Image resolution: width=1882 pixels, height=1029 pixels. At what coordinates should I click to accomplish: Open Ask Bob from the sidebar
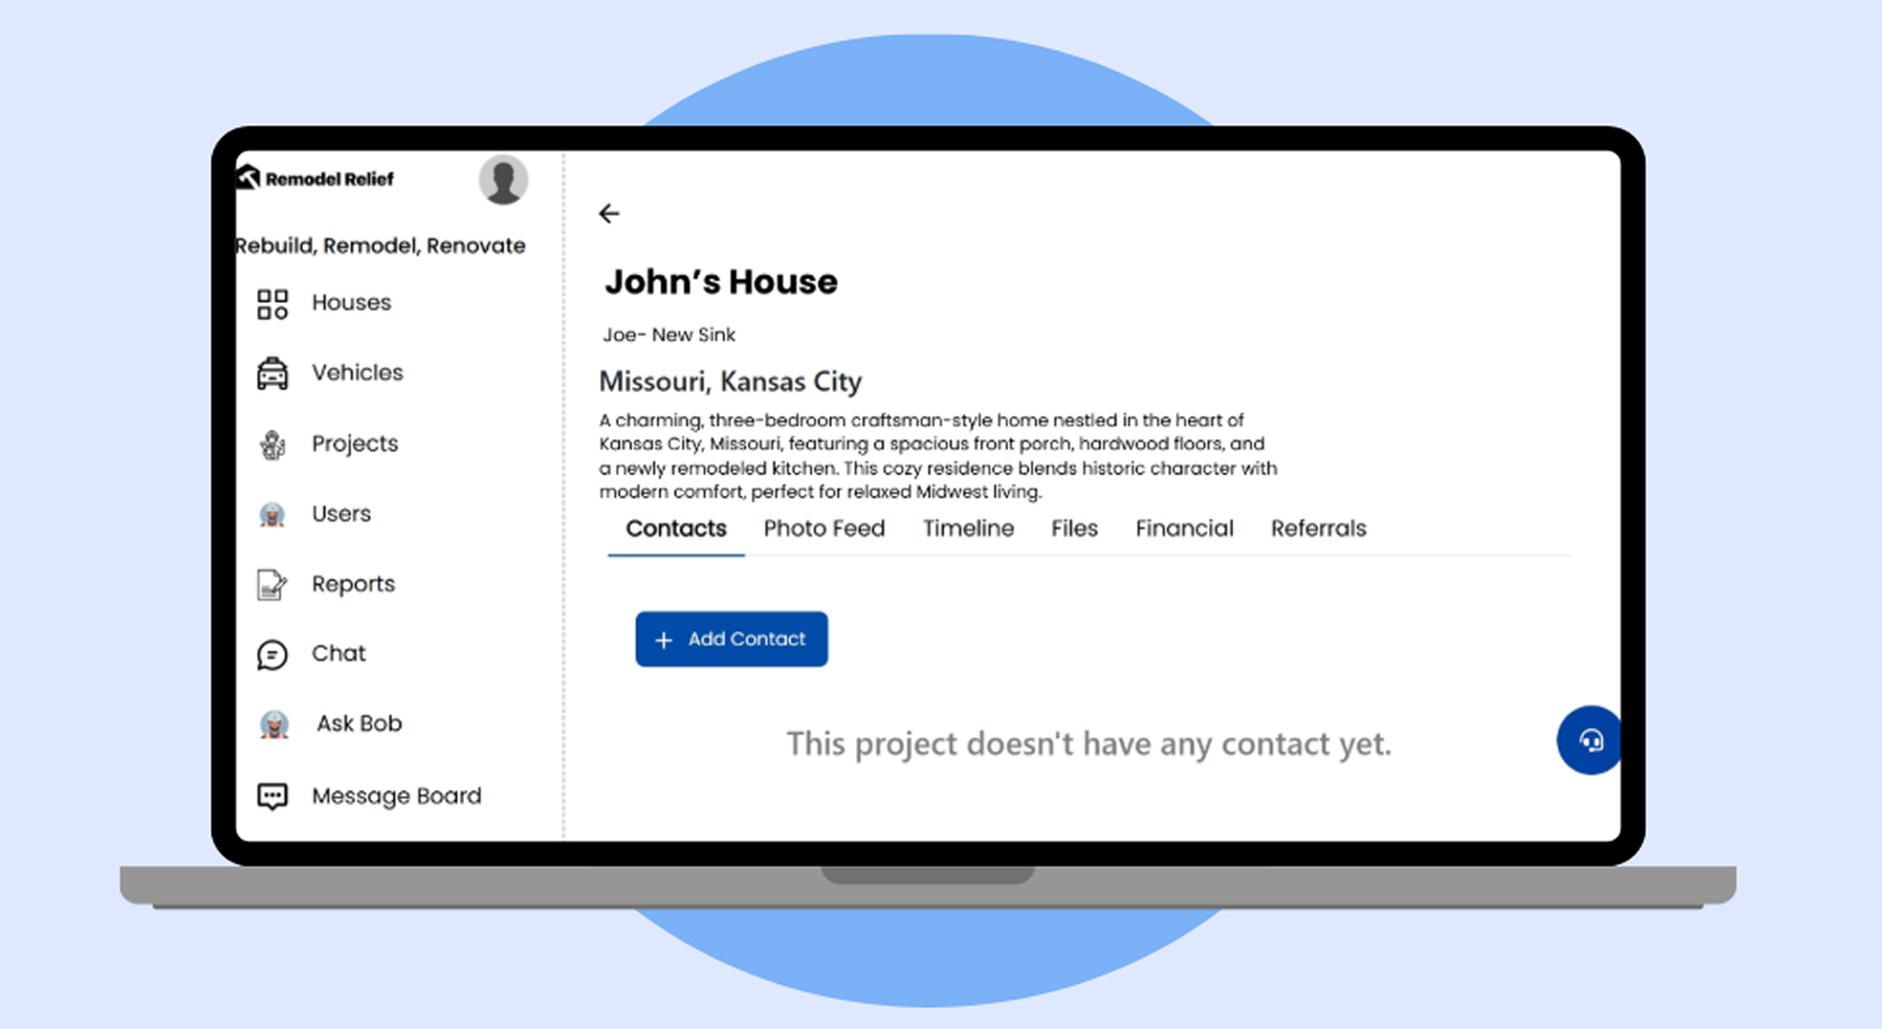pos(359,724)
